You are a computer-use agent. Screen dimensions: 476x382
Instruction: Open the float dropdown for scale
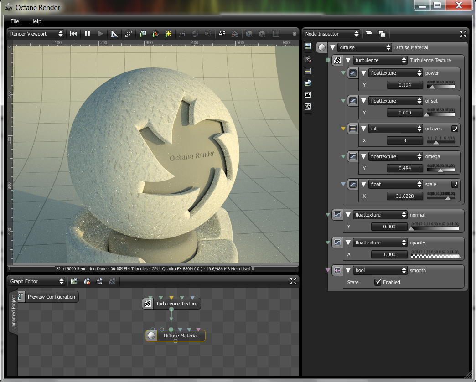[395, 184]
